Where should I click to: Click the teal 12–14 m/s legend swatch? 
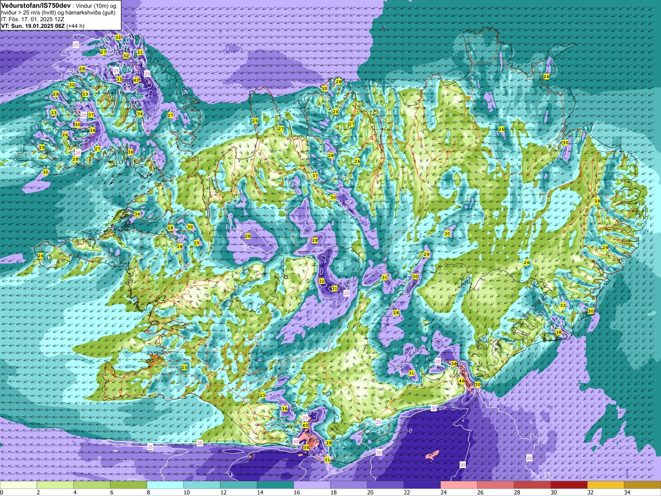click(x=239, y=486)
